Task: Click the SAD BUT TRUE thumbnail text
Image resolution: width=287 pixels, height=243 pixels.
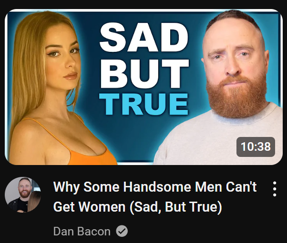Action: [144, 69]
